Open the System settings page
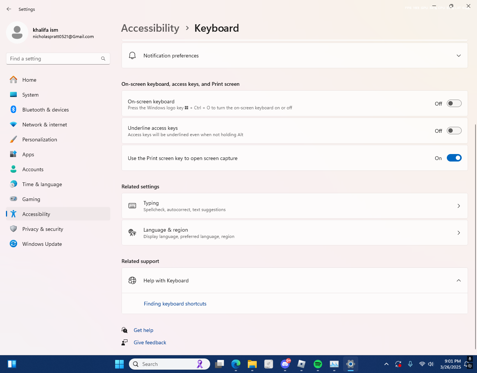This screenshot has height=373, width=477. (58, 95)
